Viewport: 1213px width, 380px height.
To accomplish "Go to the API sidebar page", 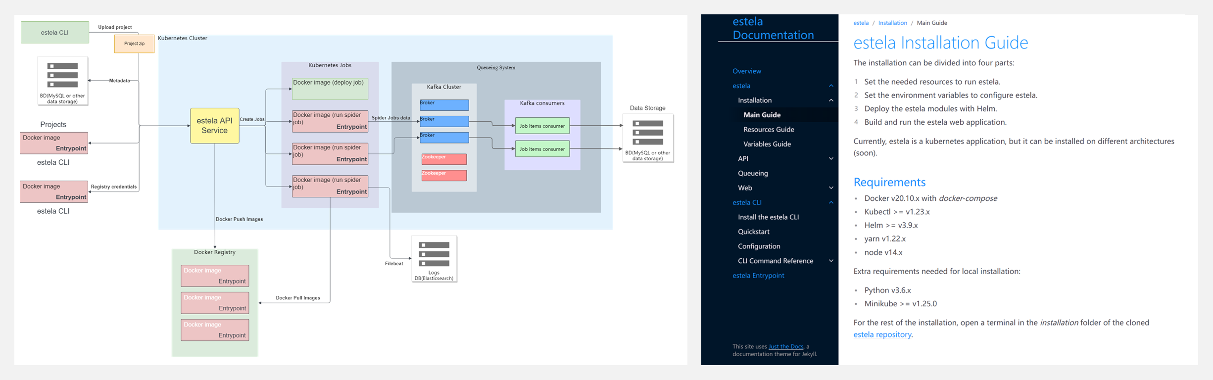I will 743,159.
